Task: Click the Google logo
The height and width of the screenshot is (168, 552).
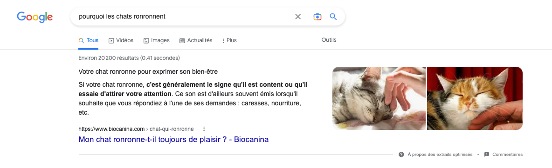Action: [x=35, y=17]
